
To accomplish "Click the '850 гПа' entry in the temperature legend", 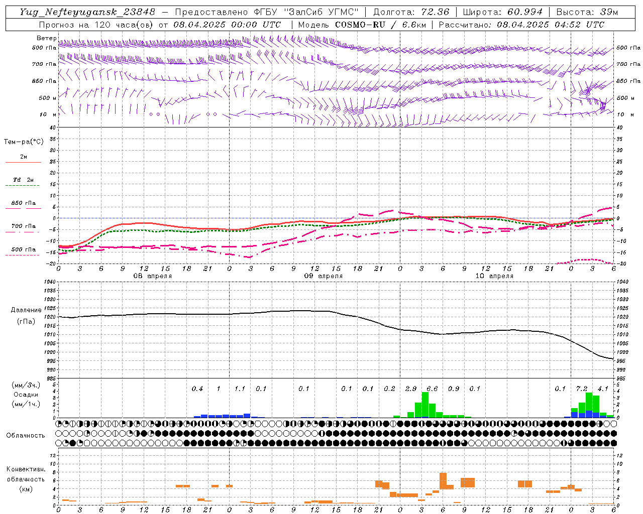I will 24,203.
